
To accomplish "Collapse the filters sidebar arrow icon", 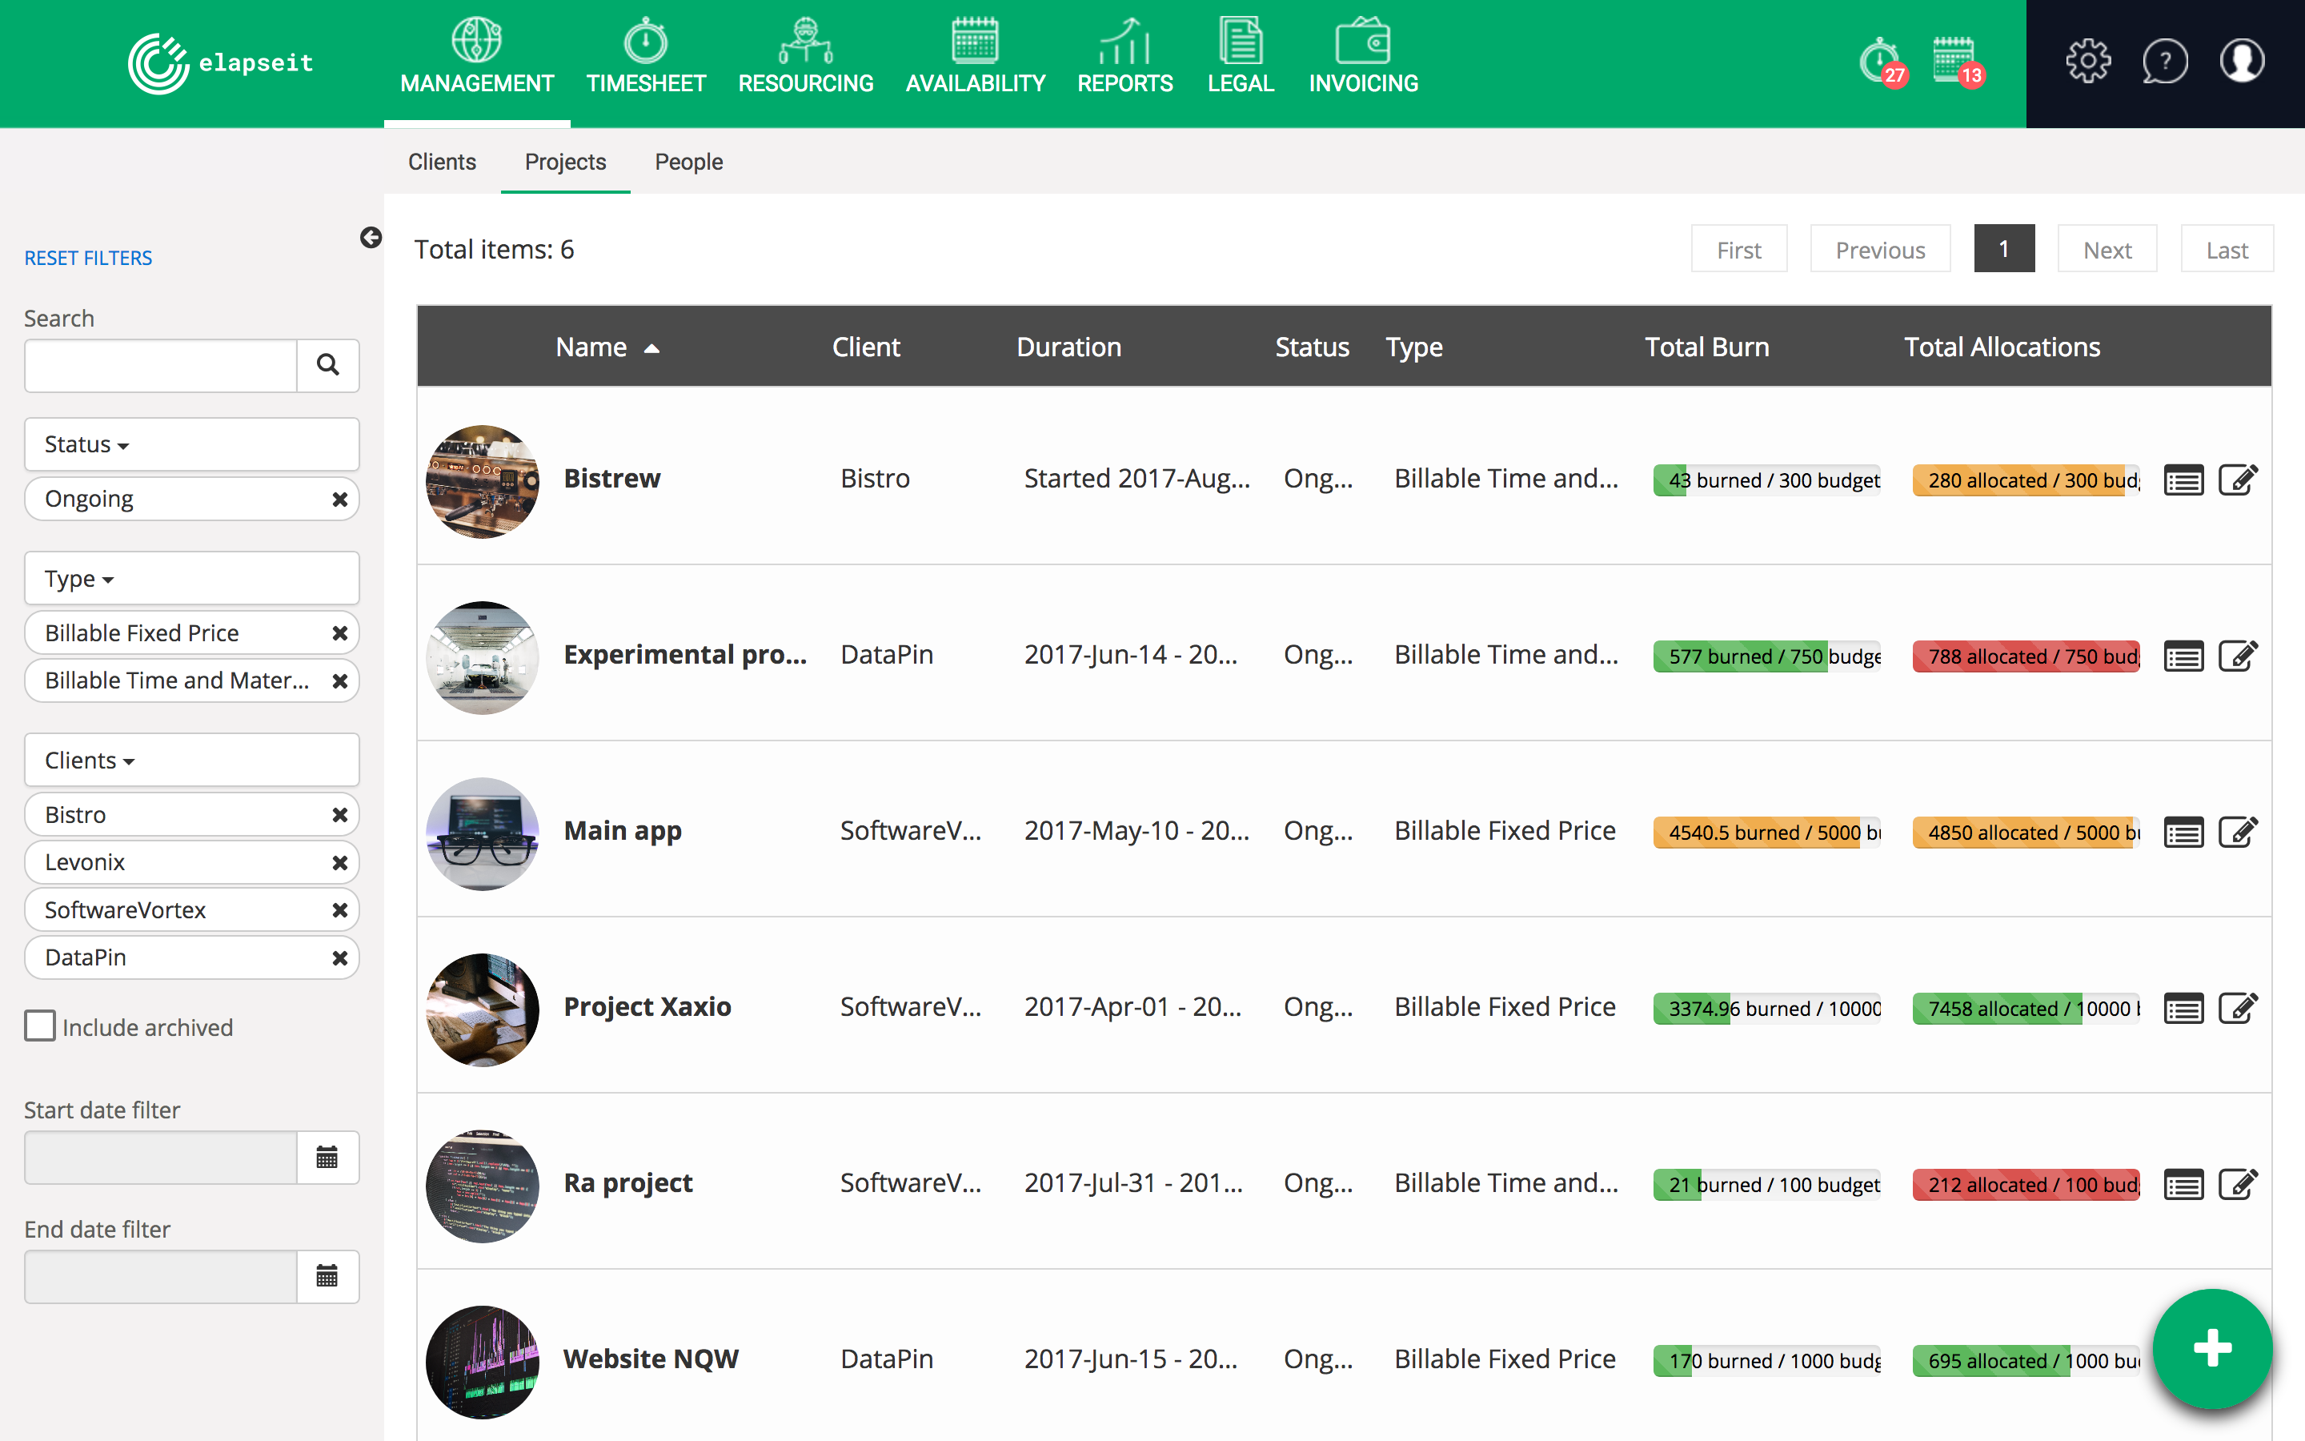I will click(x=371, y=237).
